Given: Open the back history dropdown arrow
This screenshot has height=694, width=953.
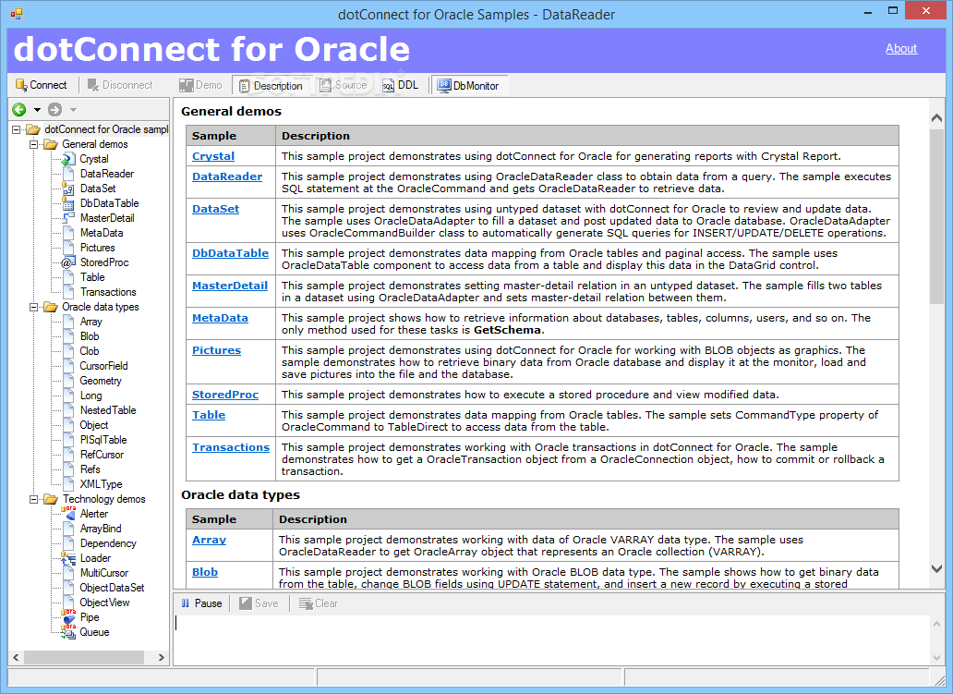Looking at the screenshot, I should click(x=37, y=110).
